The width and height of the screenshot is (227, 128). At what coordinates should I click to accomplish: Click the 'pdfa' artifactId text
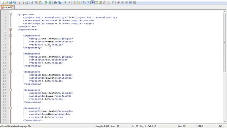pyautogui.click(x=49, y=114)
